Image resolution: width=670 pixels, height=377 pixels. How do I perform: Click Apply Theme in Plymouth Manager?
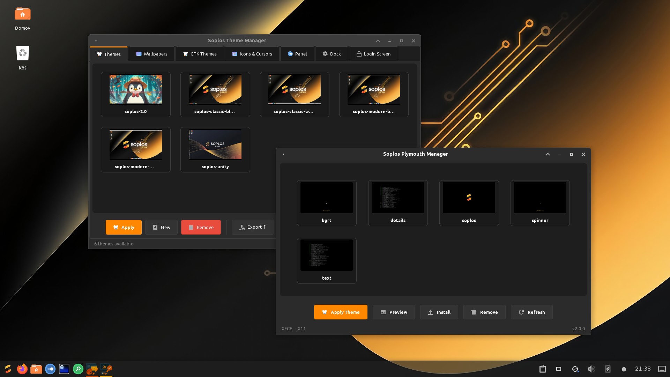pos(341,312)
